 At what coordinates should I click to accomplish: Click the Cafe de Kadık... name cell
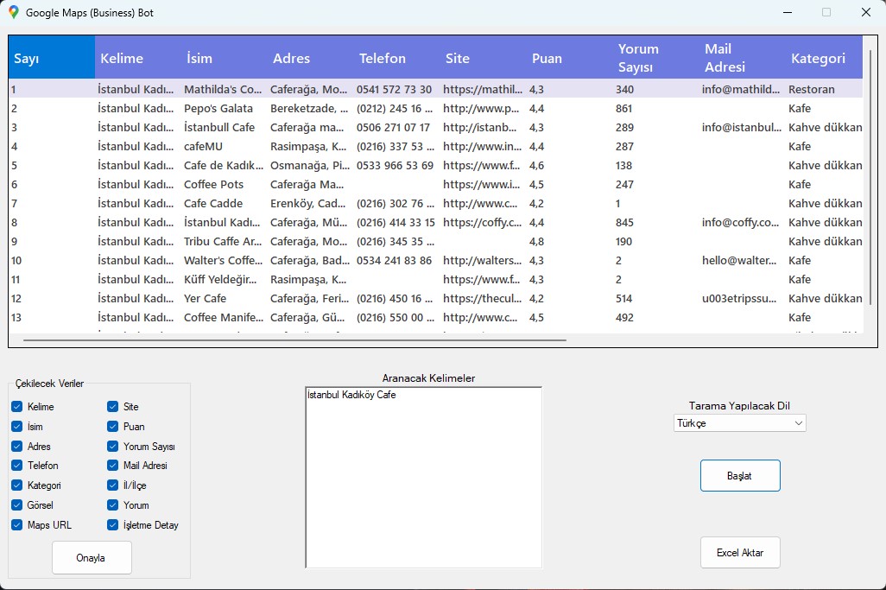[x=223, y=166]
